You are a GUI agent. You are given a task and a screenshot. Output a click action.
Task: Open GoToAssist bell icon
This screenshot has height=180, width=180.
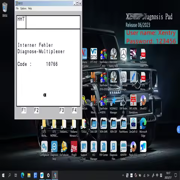(x=64, y=149)
